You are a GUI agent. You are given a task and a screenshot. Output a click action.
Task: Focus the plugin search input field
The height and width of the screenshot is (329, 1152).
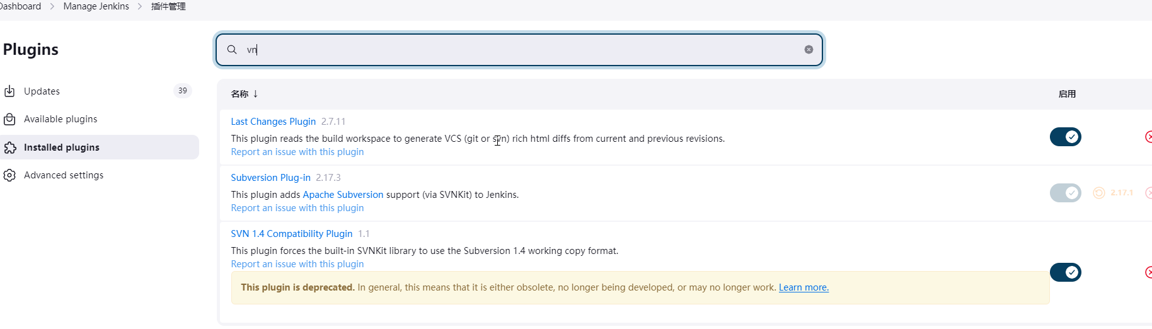pos(517,50)
